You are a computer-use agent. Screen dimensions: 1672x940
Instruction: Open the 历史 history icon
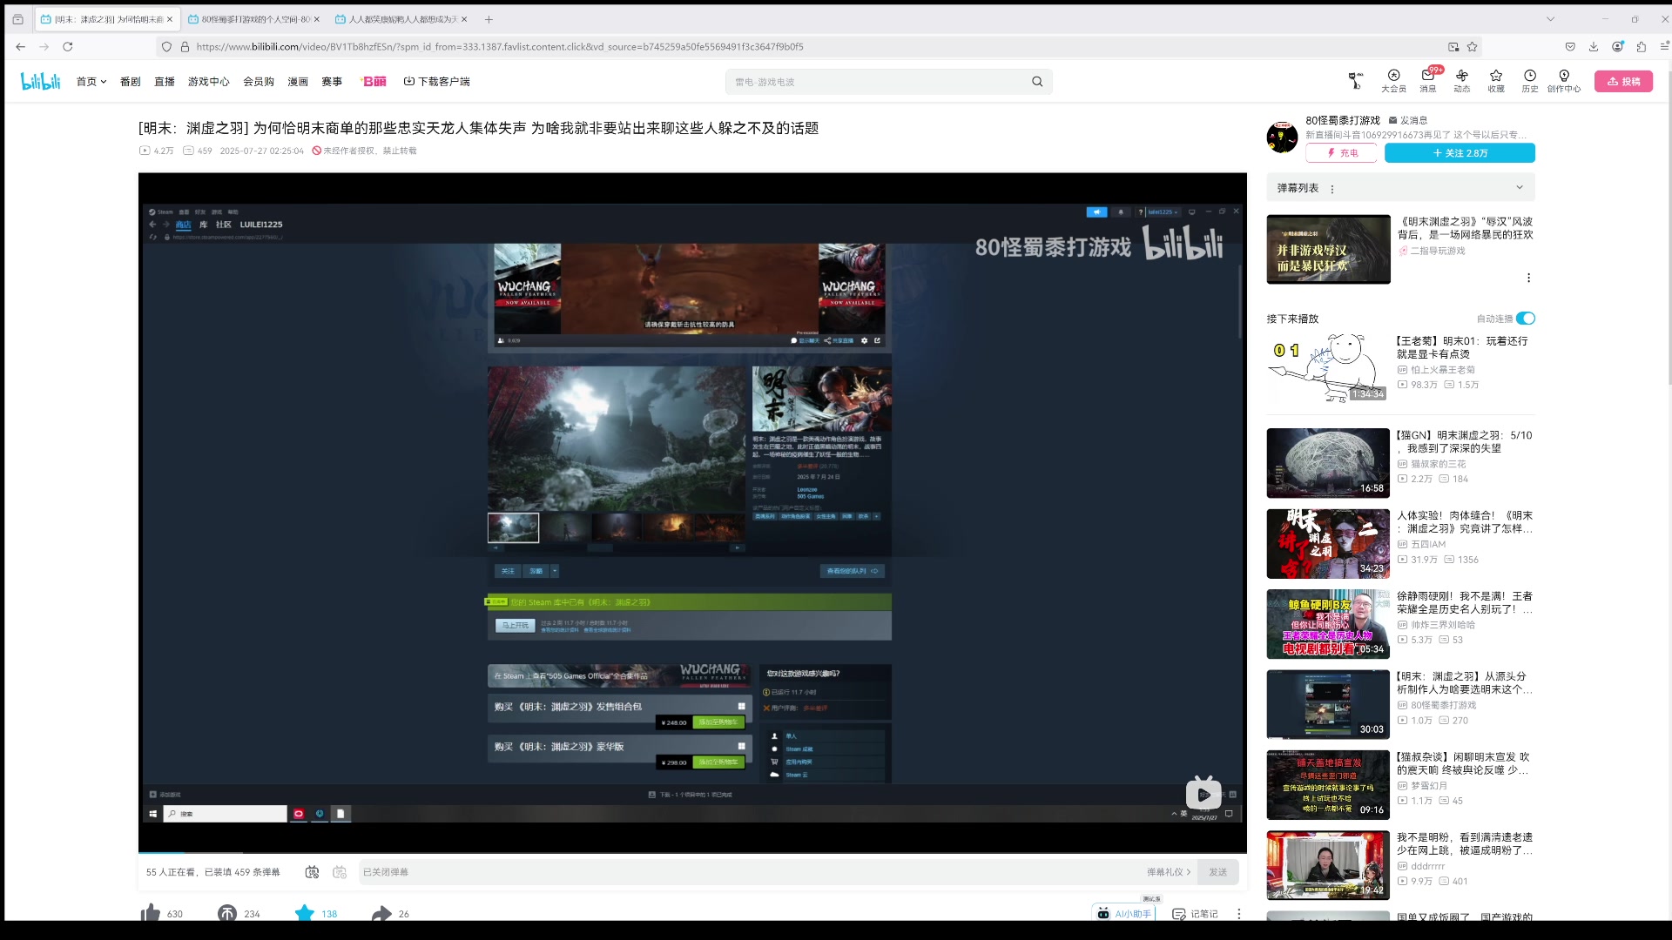point(1529,81)
